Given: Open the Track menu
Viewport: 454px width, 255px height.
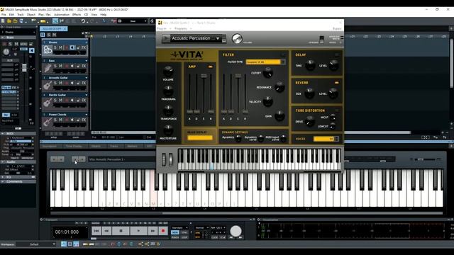Looking at the screenshot, I should coord(21,14).
